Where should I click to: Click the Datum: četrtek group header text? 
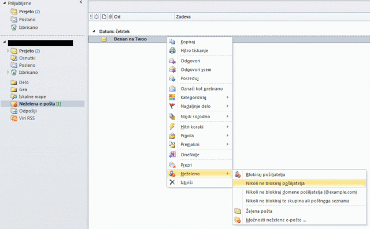tap(114, 31)
